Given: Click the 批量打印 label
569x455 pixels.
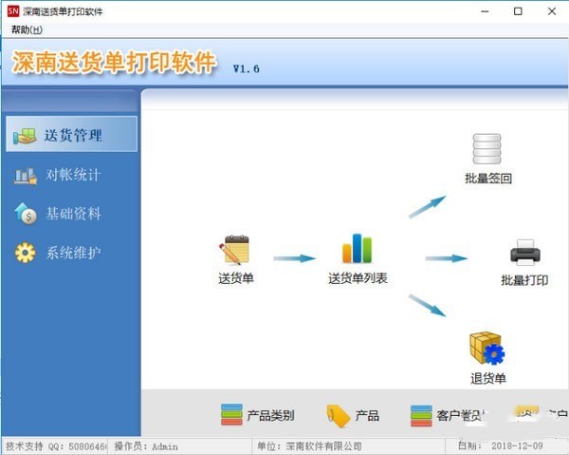Looking at the screenshot, I should coord(524,280).
